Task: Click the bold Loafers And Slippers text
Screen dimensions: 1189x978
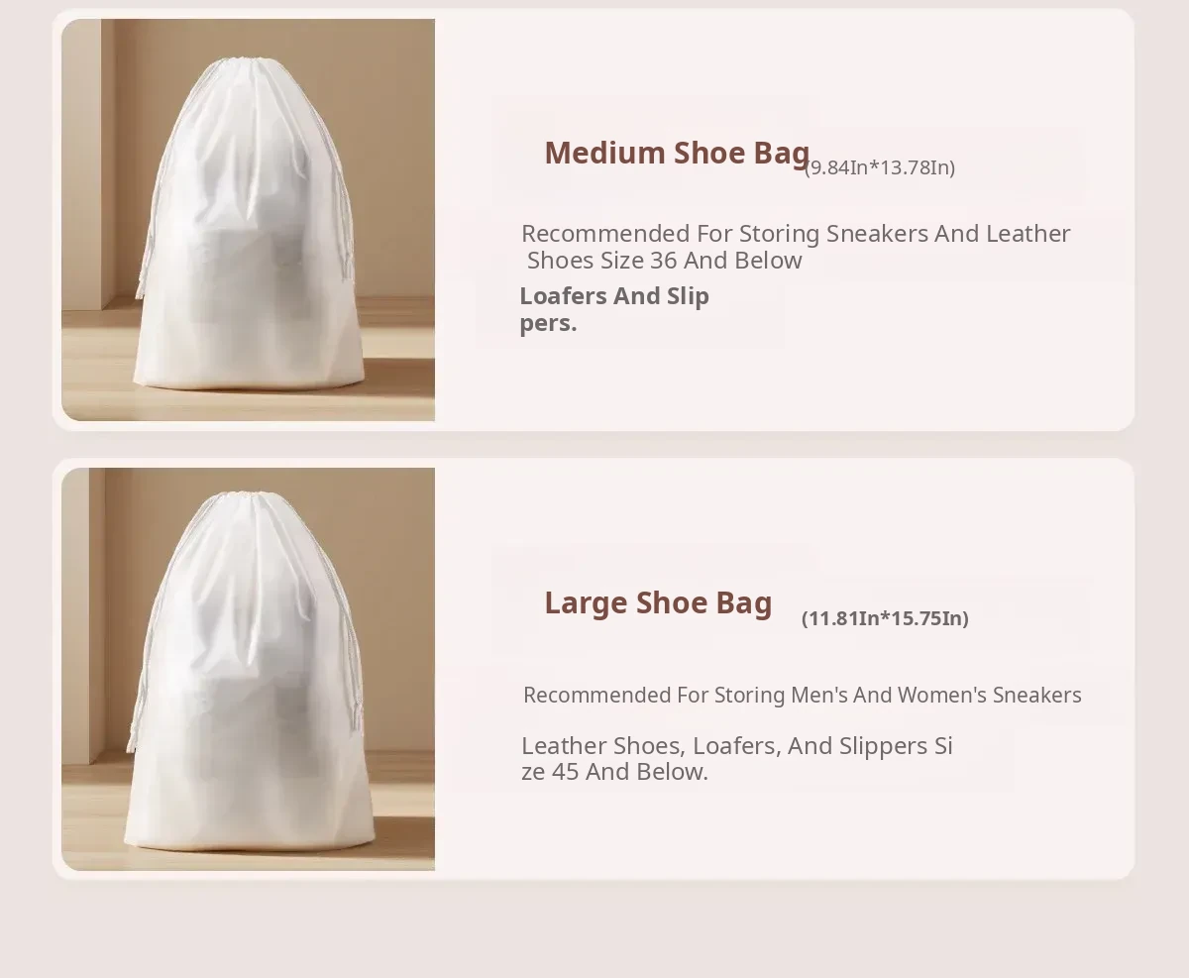Action: 614,309
